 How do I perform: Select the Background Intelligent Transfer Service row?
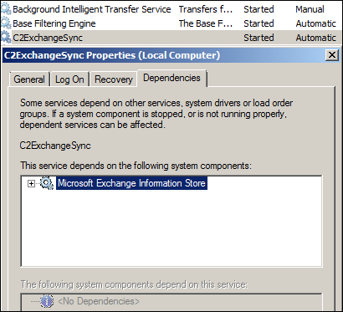click(x=171, y=9)
